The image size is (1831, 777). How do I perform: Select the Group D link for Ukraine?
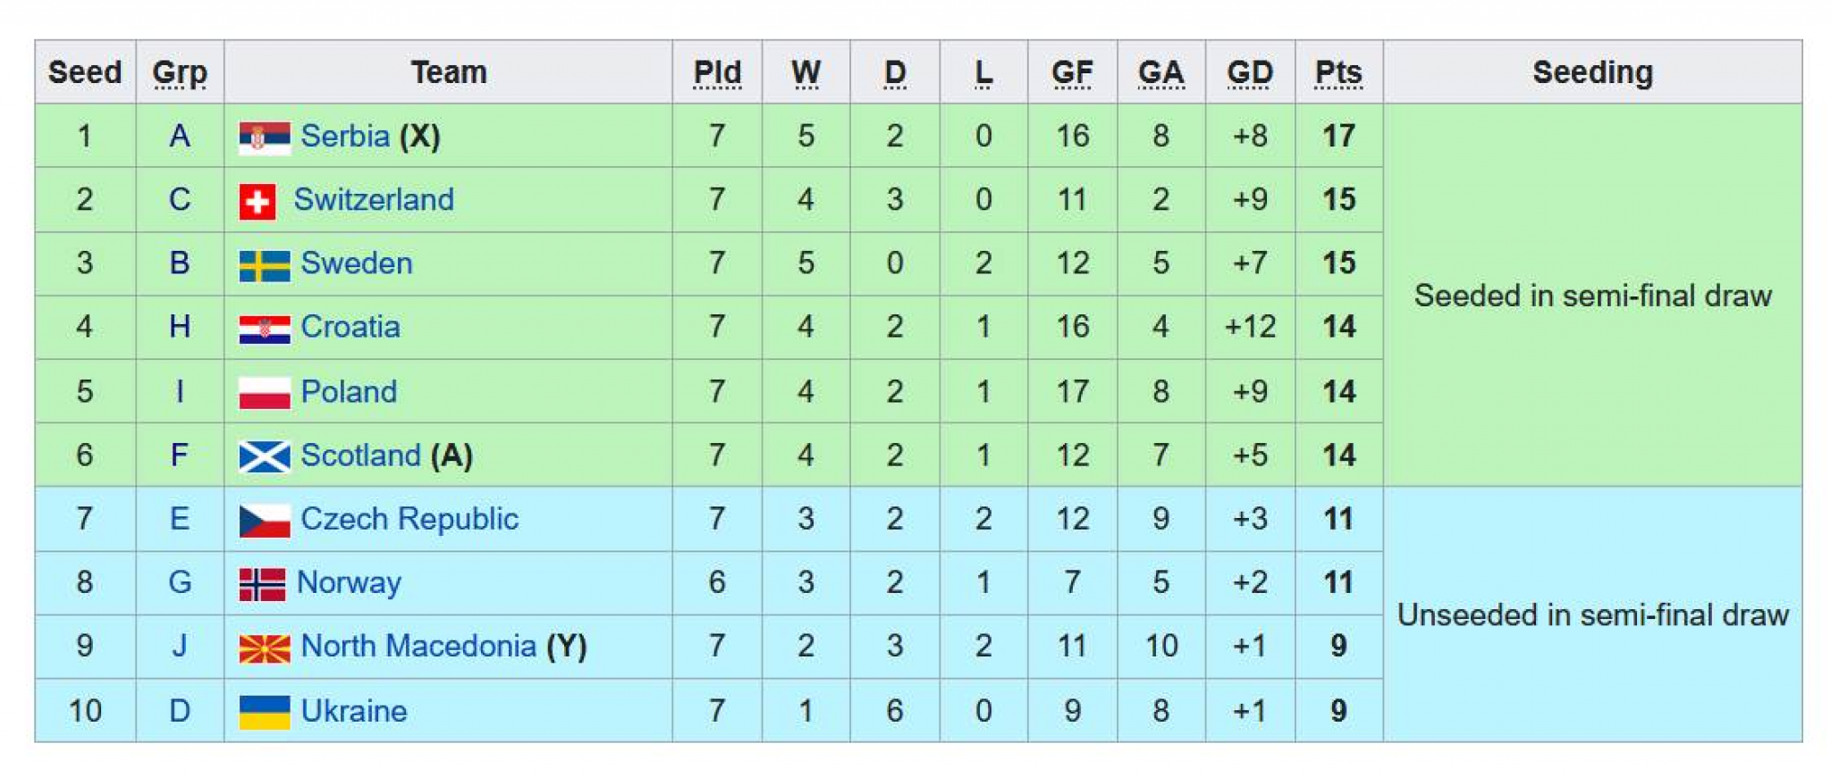point(180,711)
